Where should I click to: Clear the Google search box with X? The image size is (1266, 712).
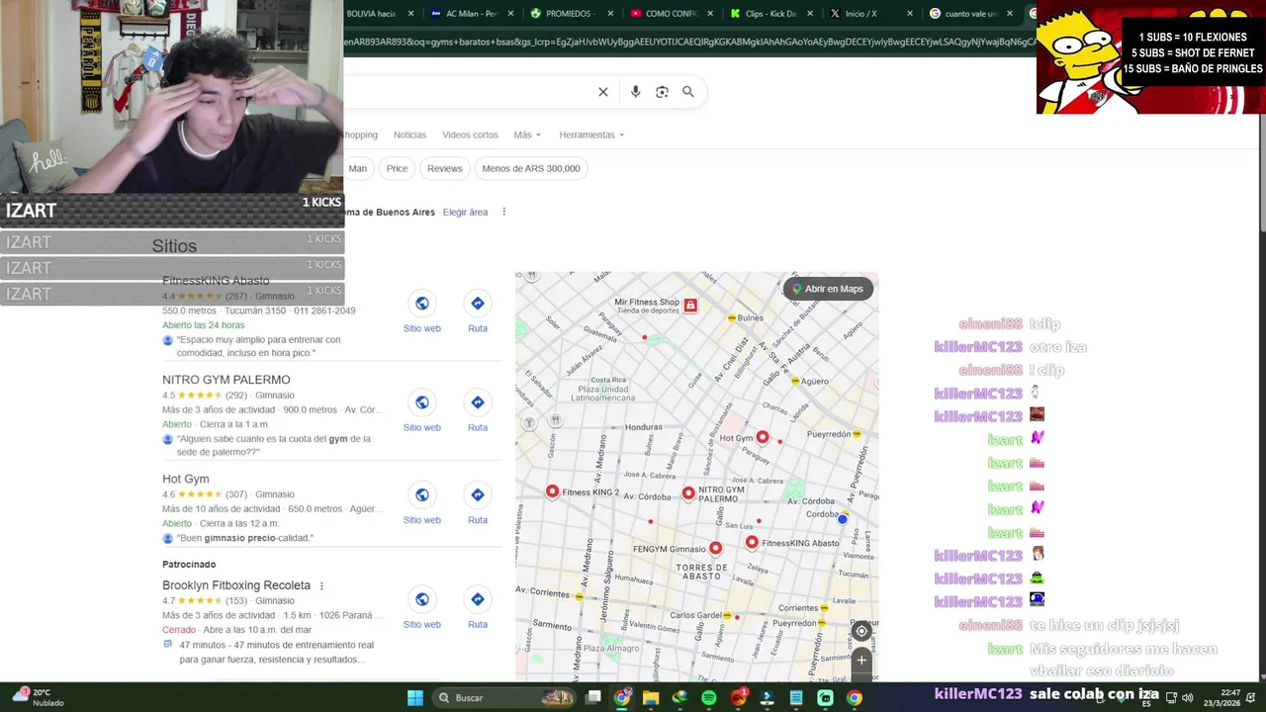tap(603, 92)
